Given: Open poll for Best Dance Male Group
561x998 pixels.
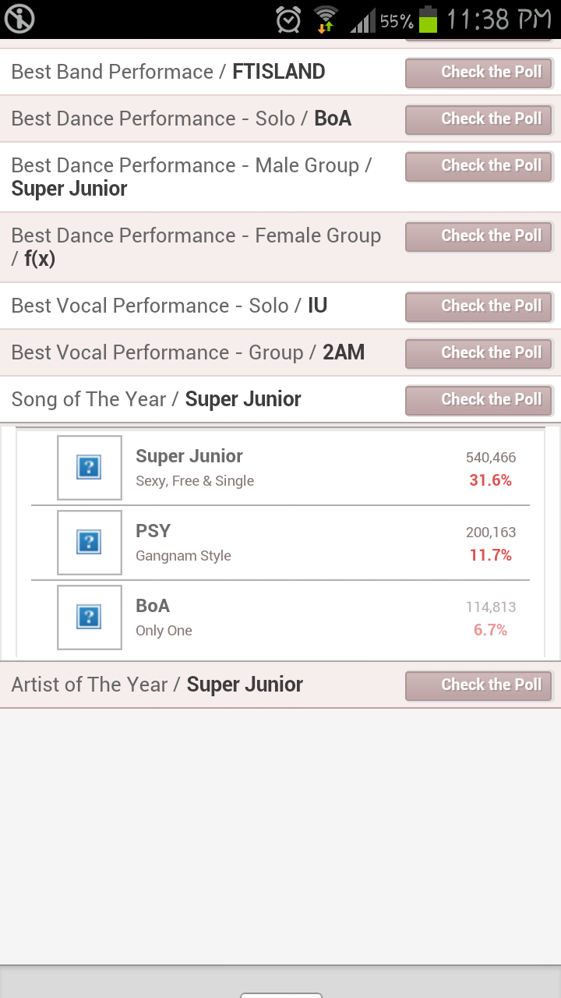Looking at the screenshot, I should (x=478, y=166).
